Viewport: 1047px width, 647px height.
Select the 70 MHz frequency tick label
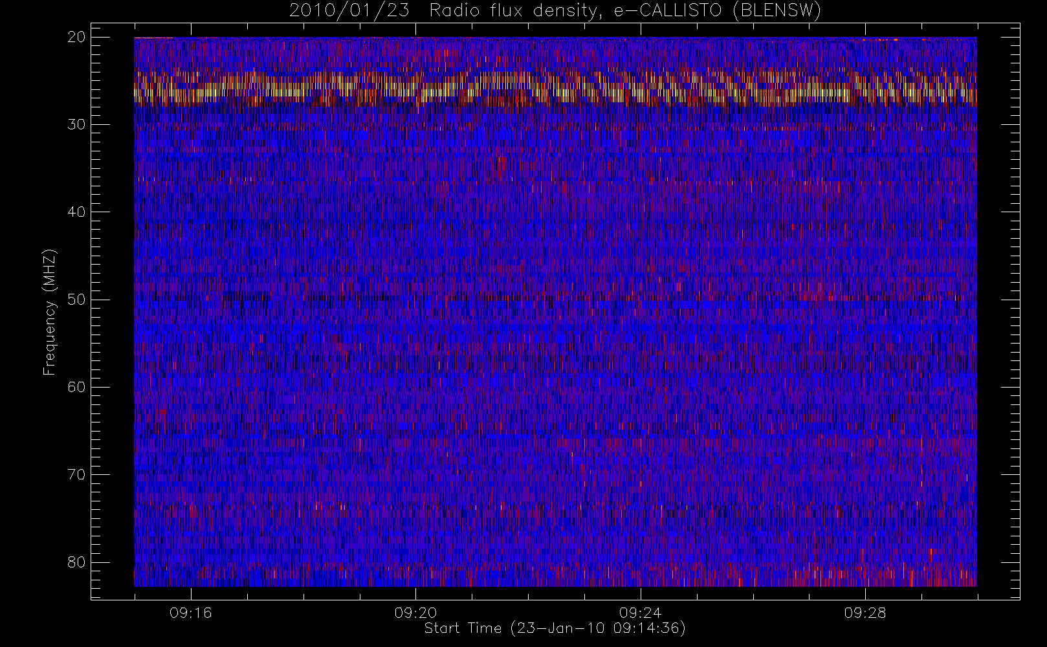[76, 474]
